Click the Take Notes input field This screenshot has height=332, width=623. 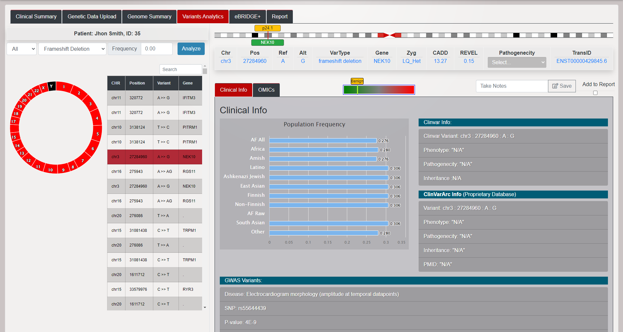click(x=512, y=86)
